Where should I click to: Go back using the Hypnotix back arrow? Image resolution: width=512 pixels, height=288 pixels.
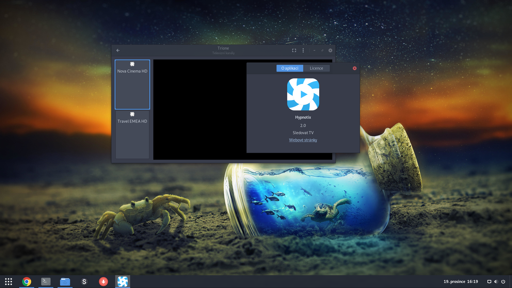click(118, 50)
